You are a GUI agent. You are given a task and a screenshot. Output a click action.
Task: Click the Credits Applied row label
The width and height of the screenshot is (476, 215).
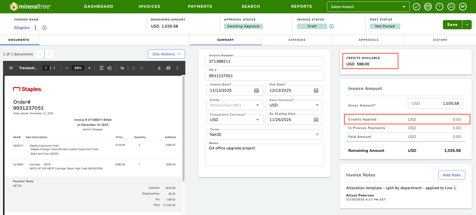click(x=362, y=120)
